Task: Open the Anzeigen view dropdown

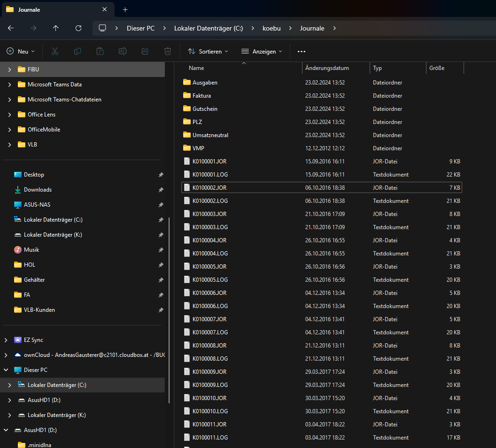Action: click(x=262, y=51)
